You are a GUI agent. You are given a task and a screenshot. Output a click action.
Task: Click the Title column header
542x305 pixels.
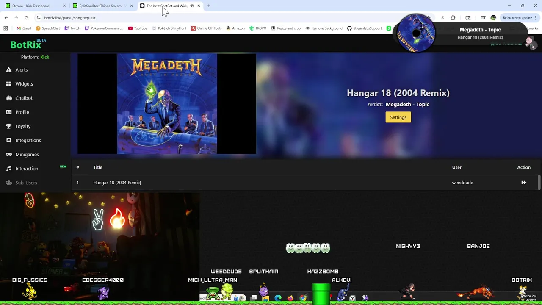[x=98, y=167]
